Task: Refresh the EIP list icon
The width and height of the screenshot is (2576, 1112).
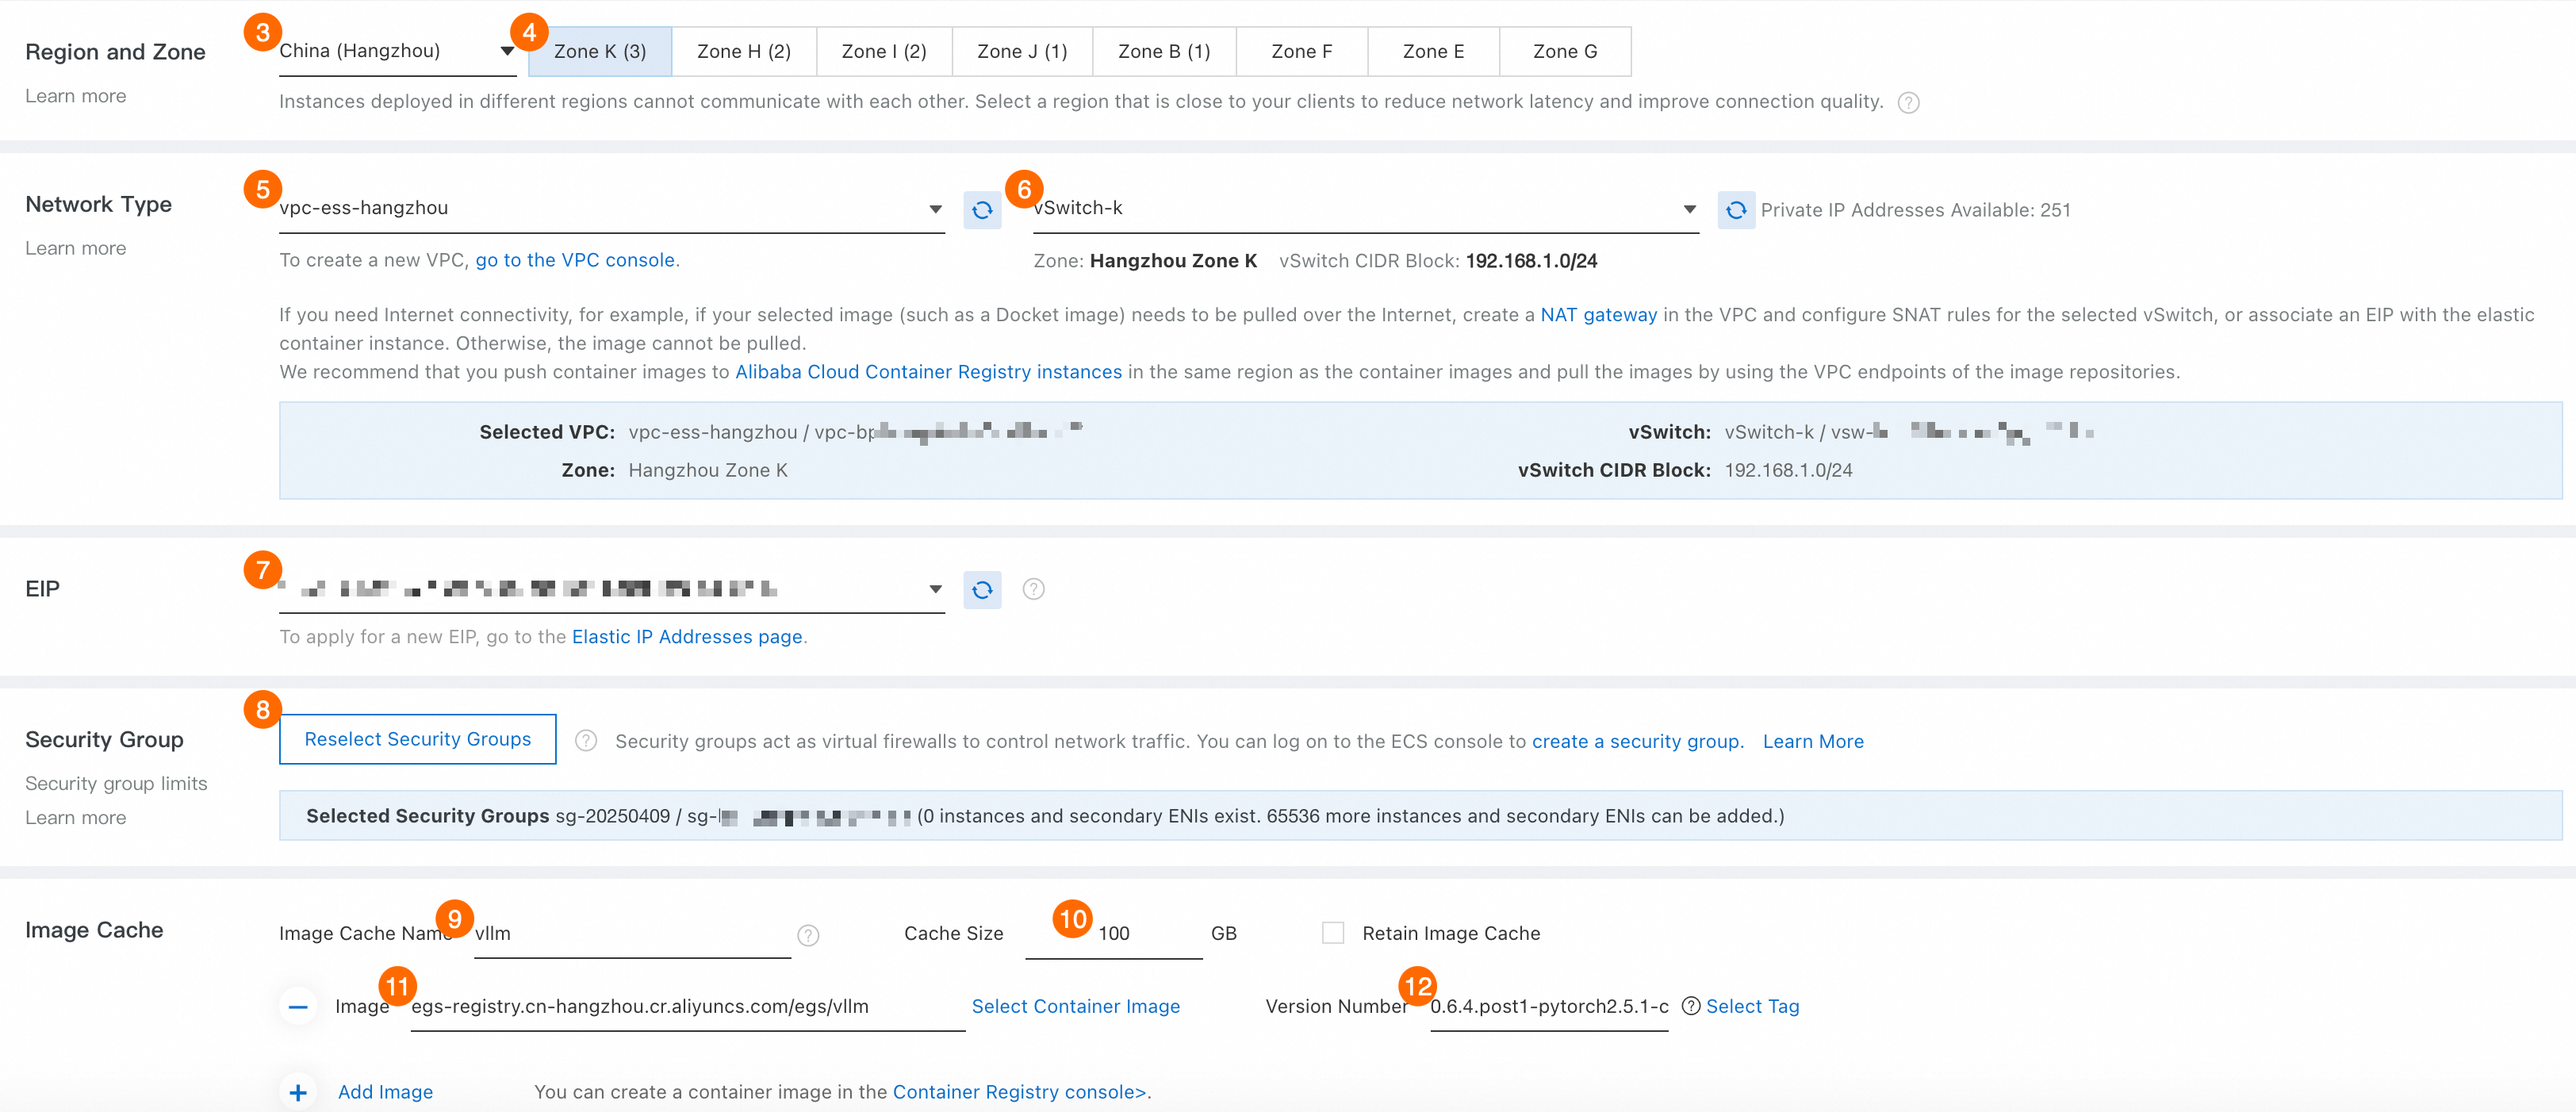Action: (x=982, y=589)
